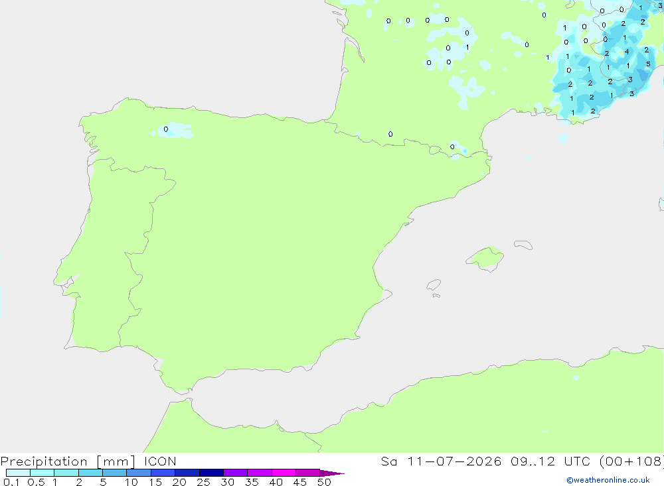Click the 0.1–0.5 mm lightest legend swatch
The image size is (664, 486).
tap(18, 473)
